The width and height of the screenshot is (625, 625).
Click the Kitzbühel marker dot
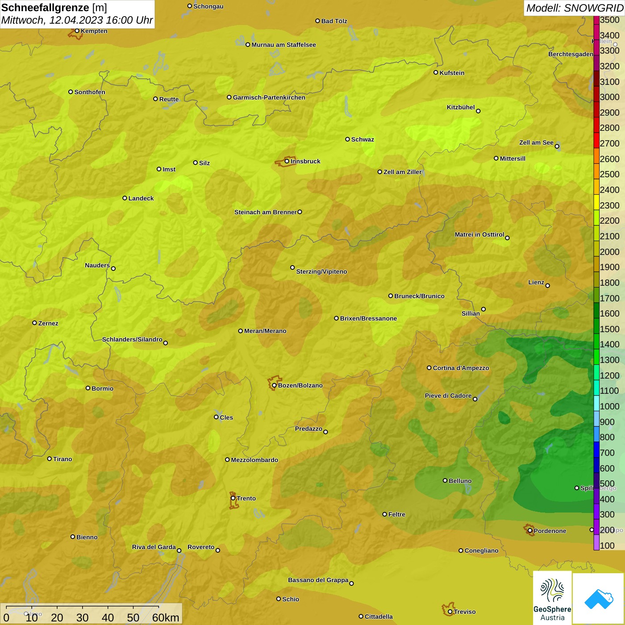478,111
